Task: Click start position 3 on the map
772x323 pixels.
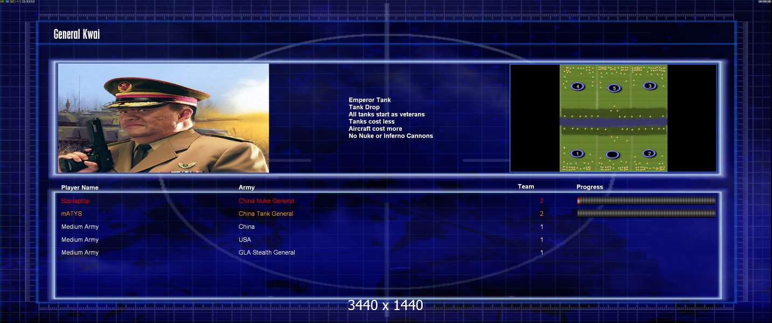Action: [650, 86]
